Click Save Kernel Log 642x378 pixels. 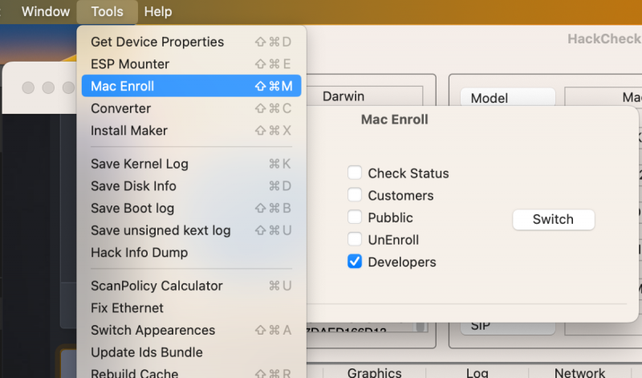[140, 164]
